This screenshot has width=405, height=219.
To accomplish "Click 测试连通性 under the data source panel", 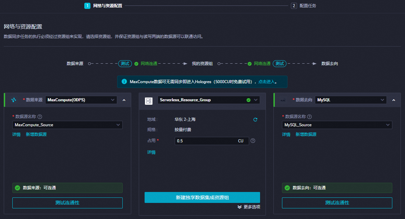I will click(67, 203).
